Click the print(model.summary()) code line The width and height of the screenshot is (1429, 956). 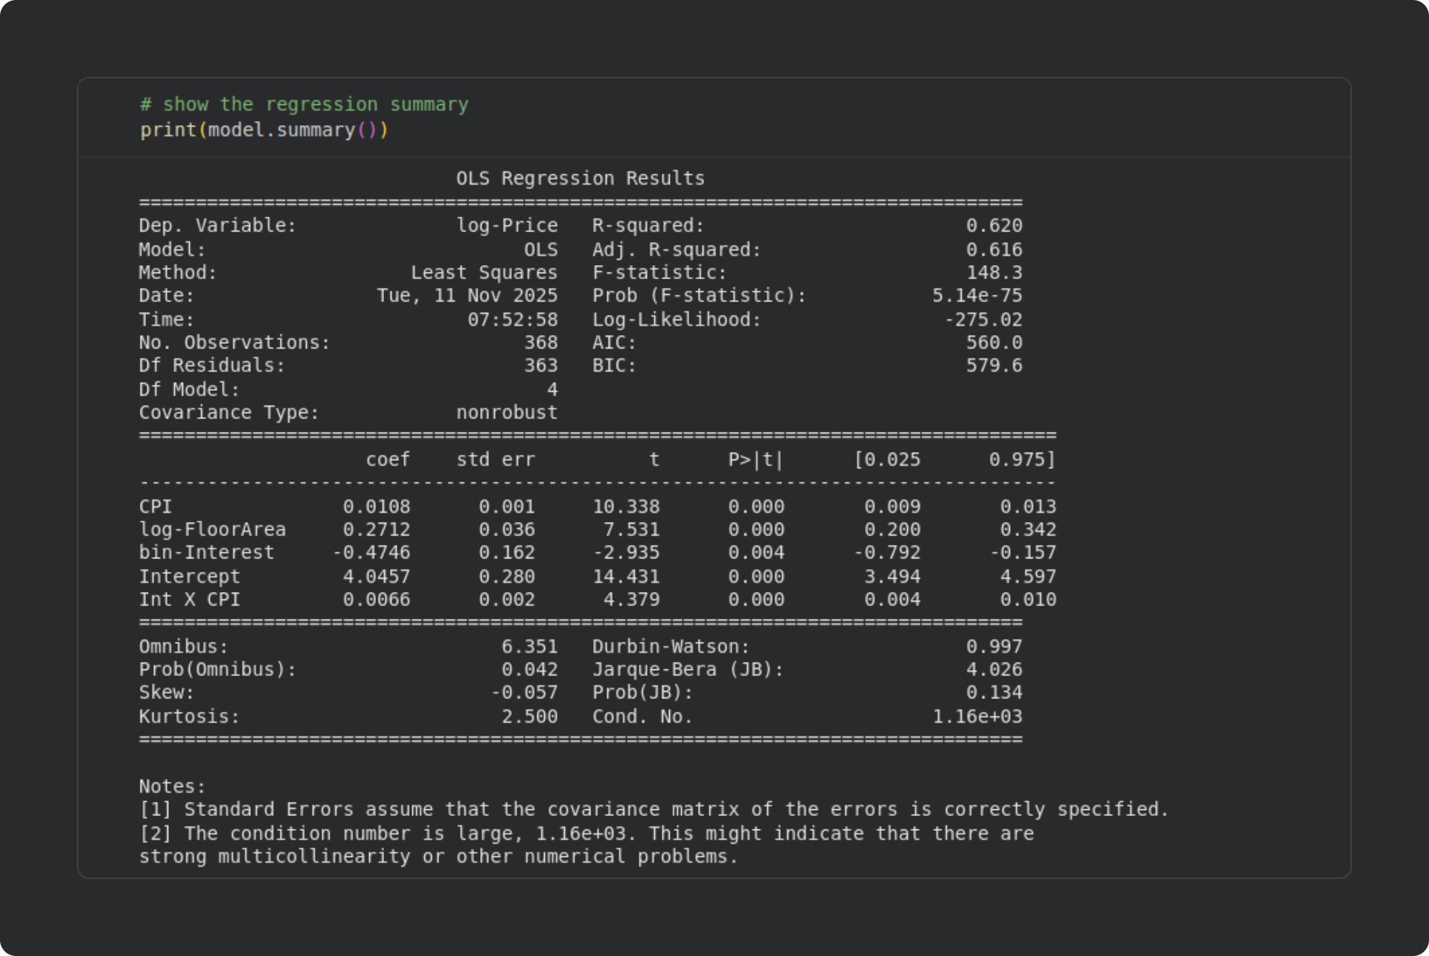coord(264,130)
